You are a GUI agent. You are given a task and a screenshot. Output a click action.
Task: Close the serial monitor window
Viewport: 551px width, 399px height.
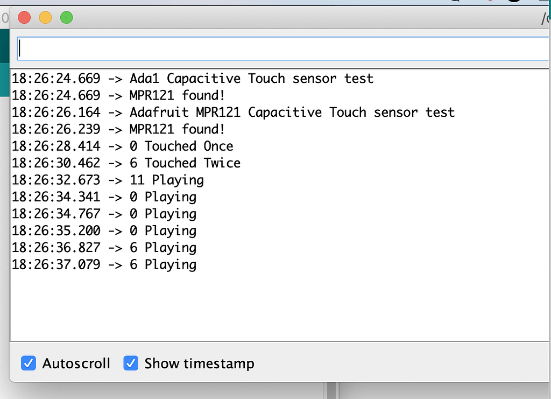point(24,18)
